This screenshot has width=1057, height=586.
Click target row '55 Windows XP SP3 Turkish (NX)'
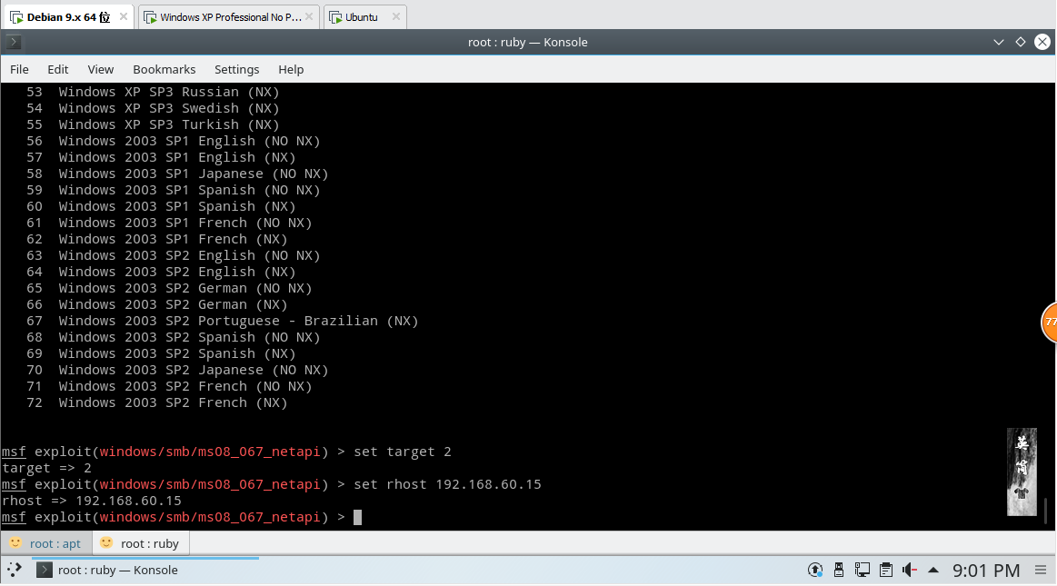(153, 124)
